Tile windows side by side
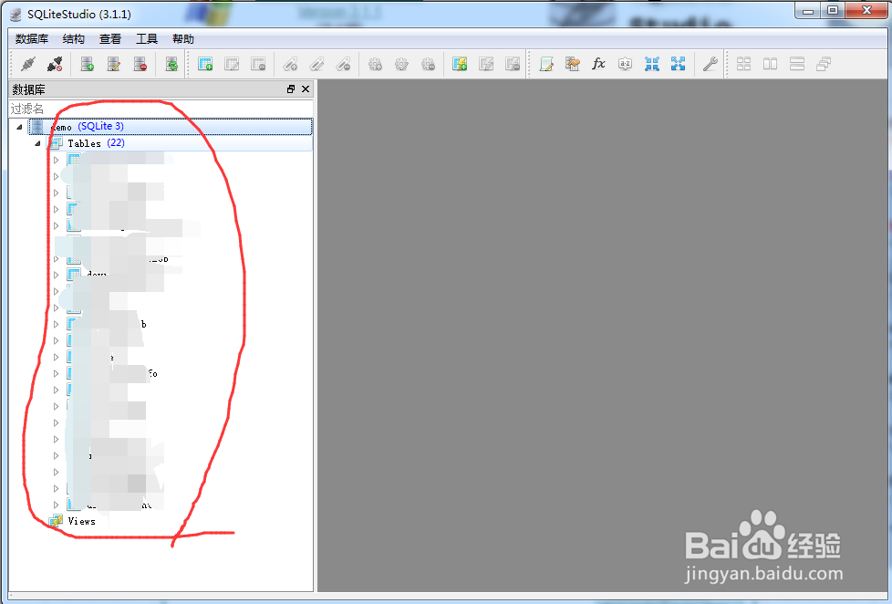The image size is (892, 604). pyautogui.click(x=771, y=64)
